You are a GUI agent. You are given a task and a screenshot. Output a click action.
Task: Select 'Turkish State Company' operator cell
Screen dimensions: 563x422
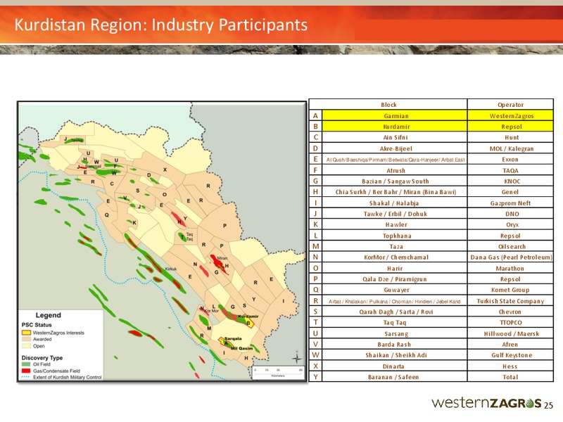pos(510,301)
